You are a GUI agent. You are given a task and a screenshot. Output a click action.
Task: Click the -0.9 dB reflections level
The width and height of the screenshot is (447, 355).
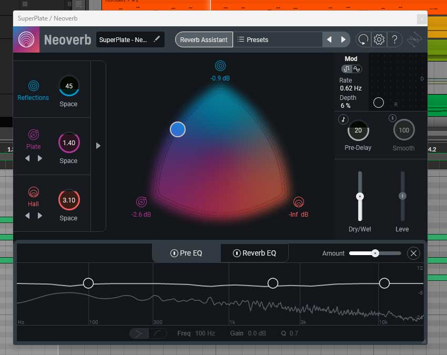click(220, 78)
